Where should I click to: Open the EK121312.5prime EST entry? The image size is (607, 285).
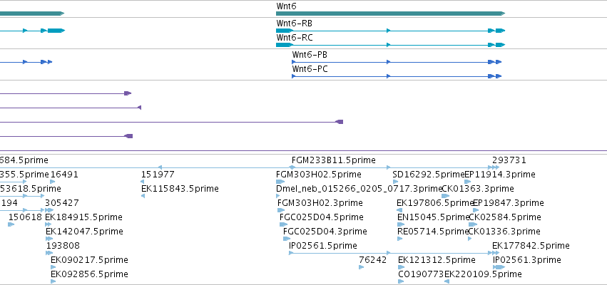click(437, 260)
